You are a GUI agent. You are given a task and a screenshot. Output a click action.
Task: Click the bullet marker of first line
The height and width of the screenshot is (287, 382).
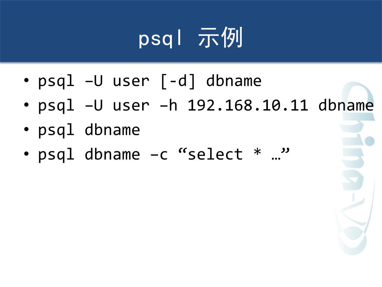[26, 80]
